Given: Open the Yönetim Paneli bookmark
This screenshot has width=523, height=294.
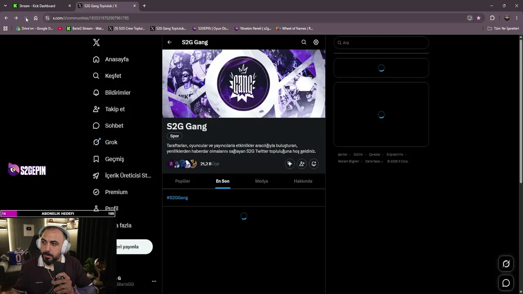Looking at the screenshot, I should tap(253, 29).
